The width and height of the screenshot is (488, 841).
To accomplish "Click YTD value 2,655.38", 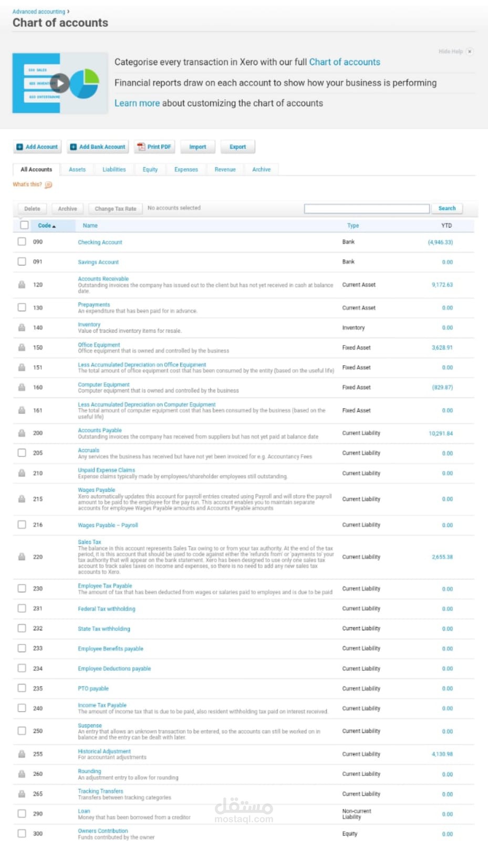I will [x=442, y=557].
